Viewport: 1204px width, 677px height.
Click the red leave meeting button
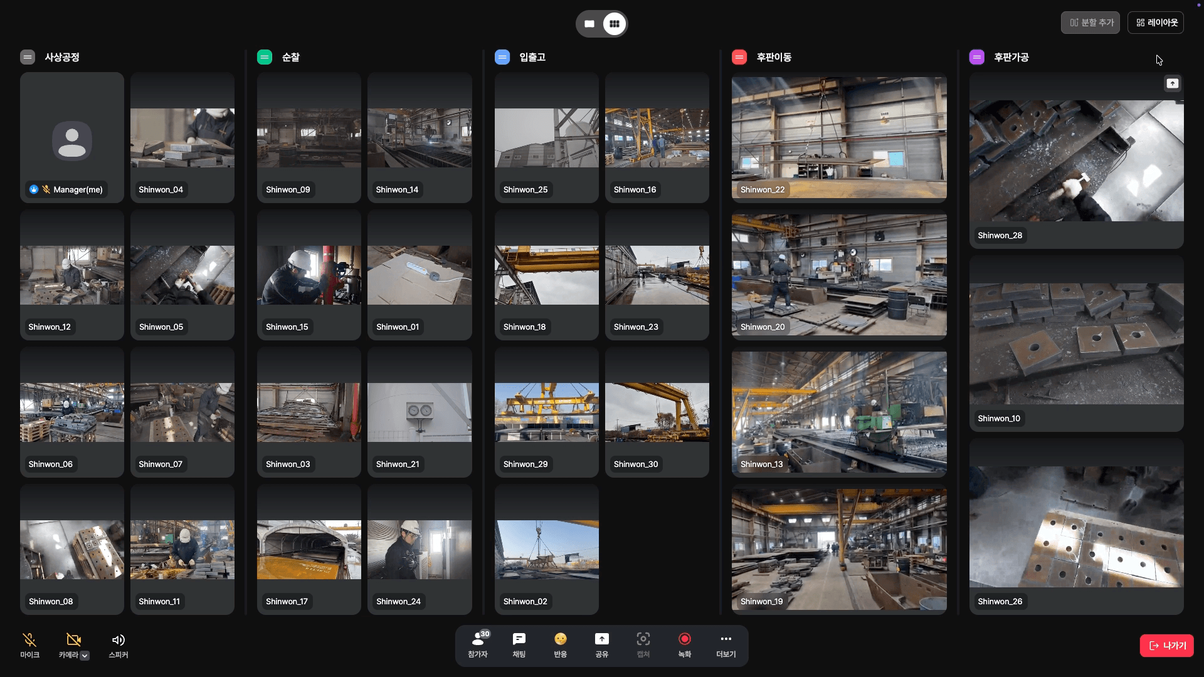point(1166,646)
